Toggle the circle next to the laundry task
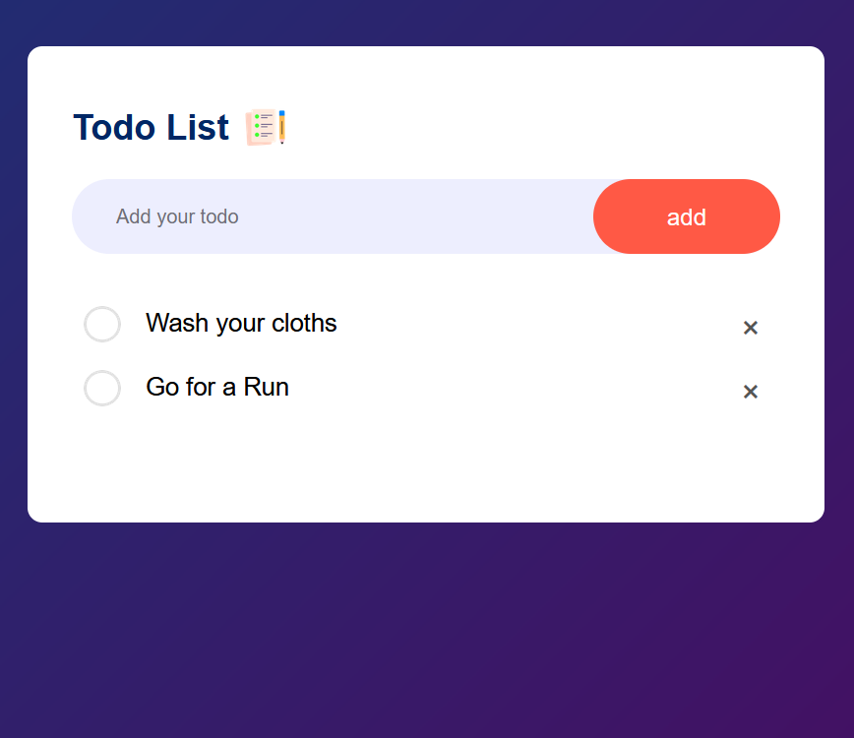The height and width of the screenshot is (738, 854). pos(102,325)
